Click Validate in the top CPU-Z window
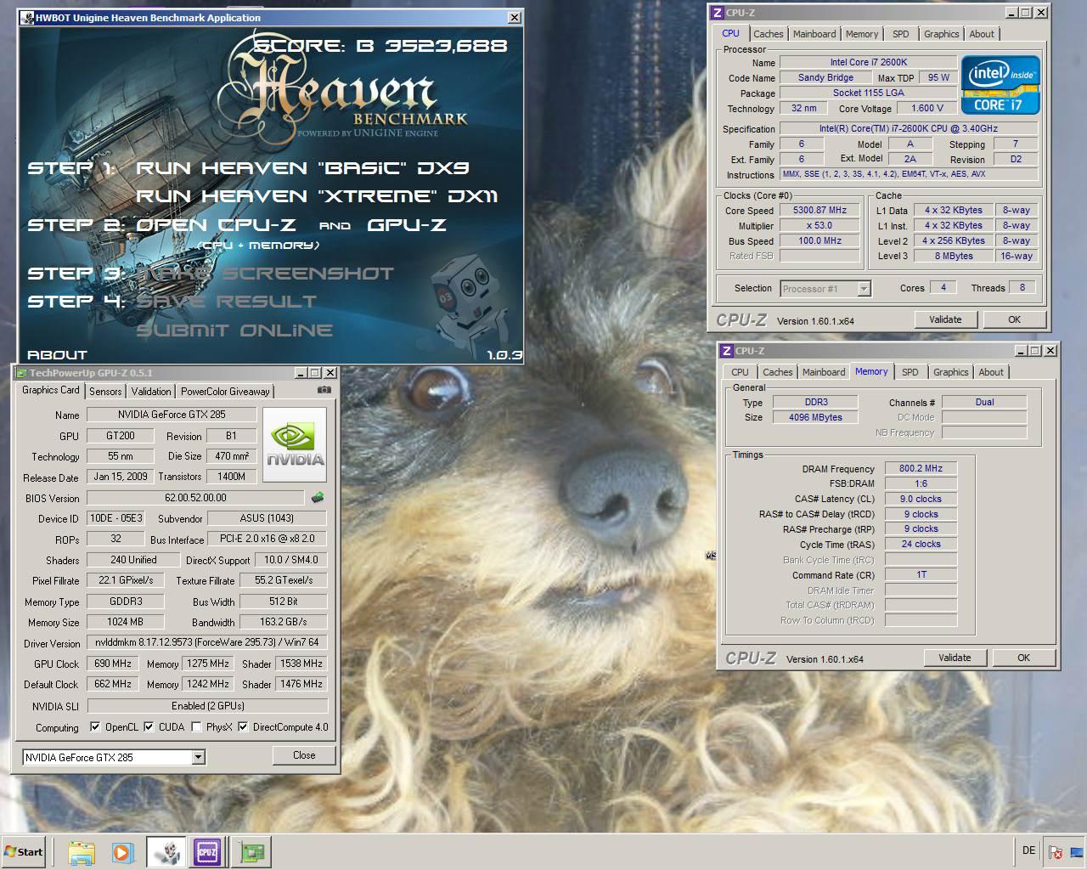The height and width of the screenshot is (870, 1087). pos(945,319)
